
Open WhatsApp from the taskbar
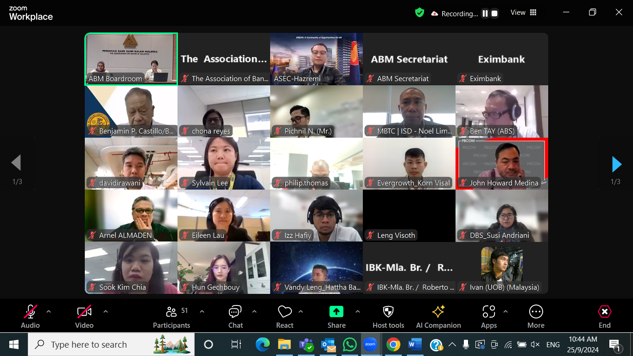tap(349, 344)
